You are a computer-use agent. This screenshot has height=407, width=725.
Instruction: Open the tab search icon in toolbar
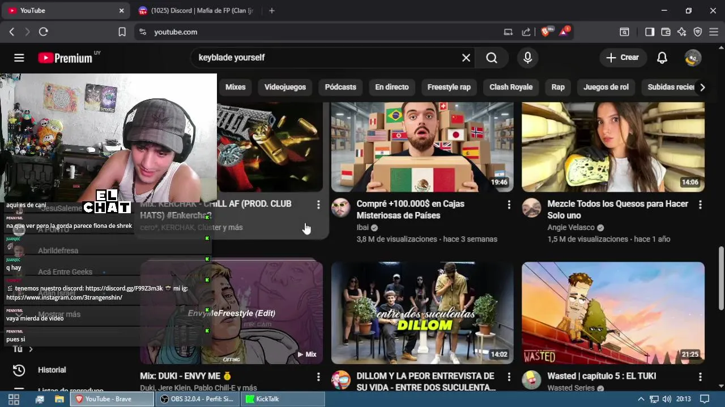624,32
